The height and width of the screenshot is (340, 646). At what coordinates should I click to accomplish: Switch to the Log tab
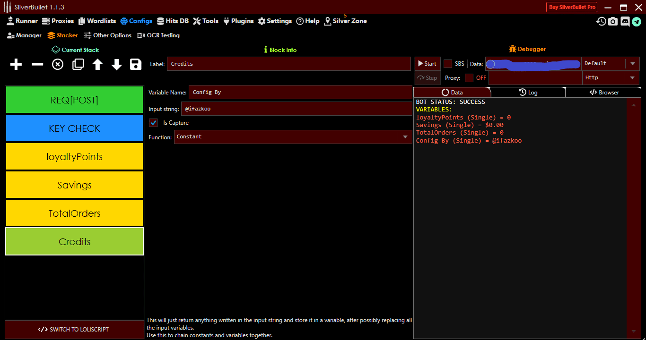pyautogui.click(x=528, y=92)
